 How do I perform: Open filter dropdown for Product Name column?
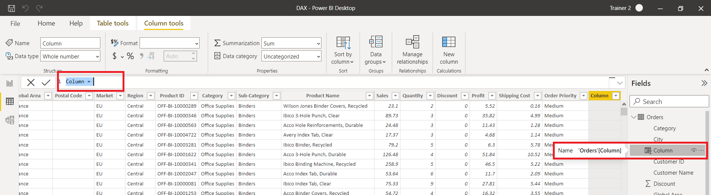369,96
